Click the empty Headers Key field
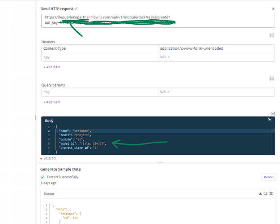The height and width of the screenshot is (224, 280). click(100, 57)
